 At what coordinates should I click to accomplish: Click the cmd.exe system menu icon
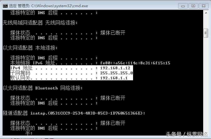point(5,6)
